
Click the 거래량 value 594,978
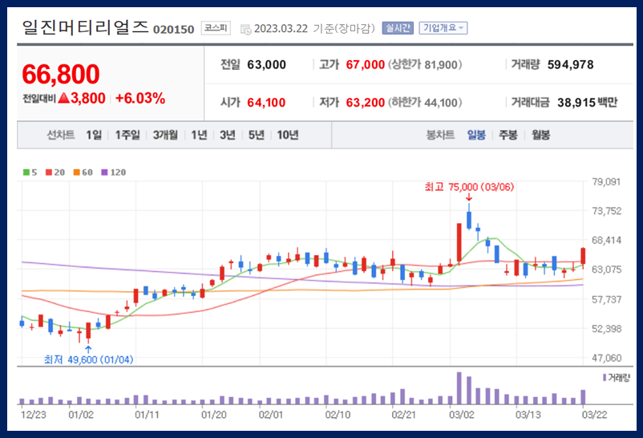point(570,64)
